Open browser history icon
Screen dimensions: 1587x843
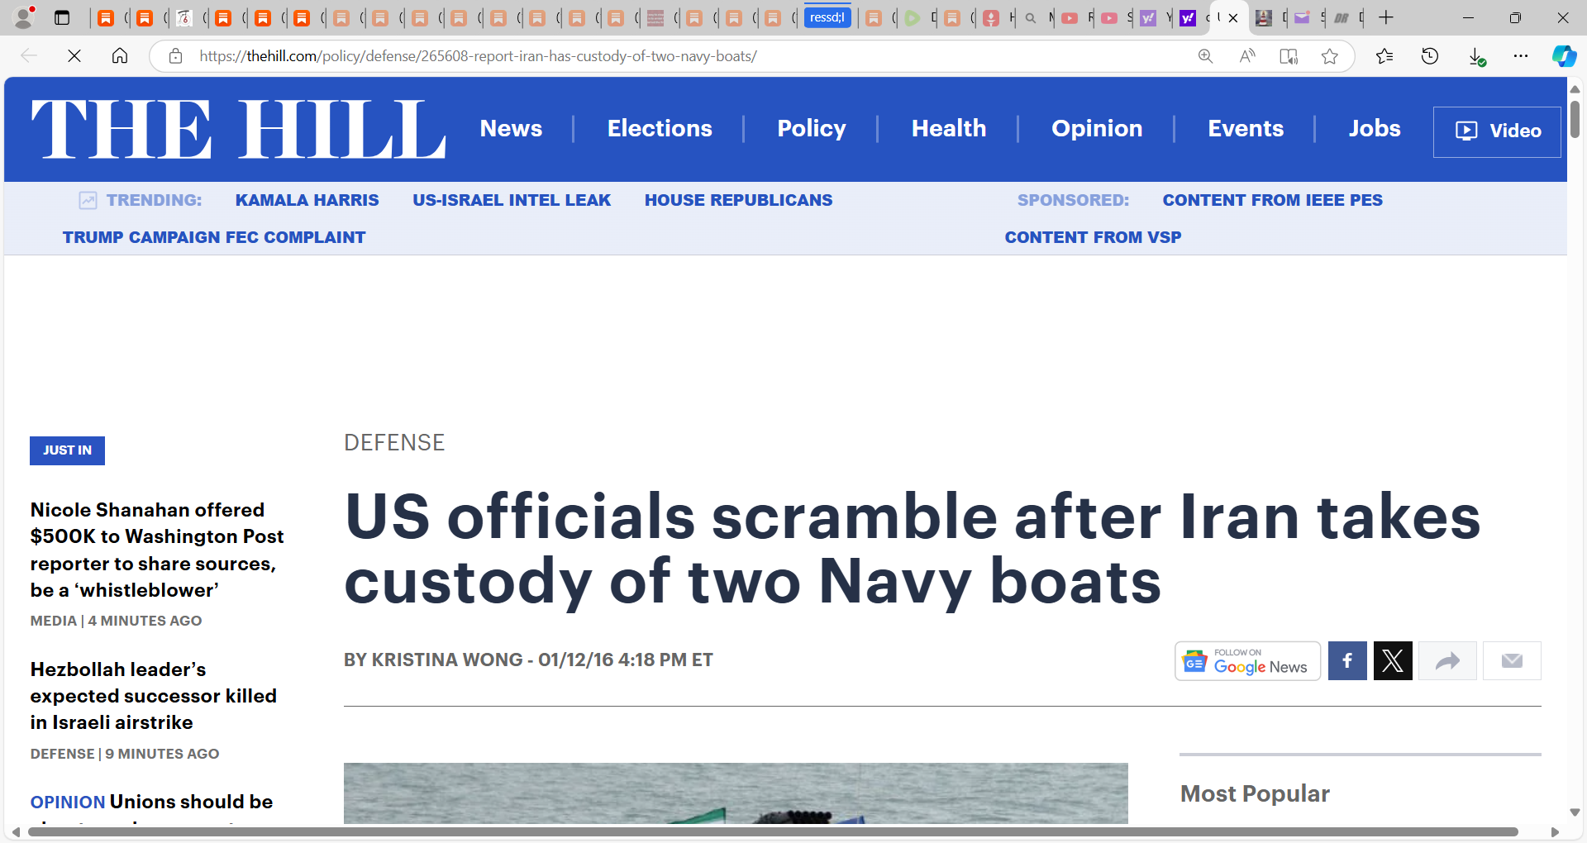1430,56
